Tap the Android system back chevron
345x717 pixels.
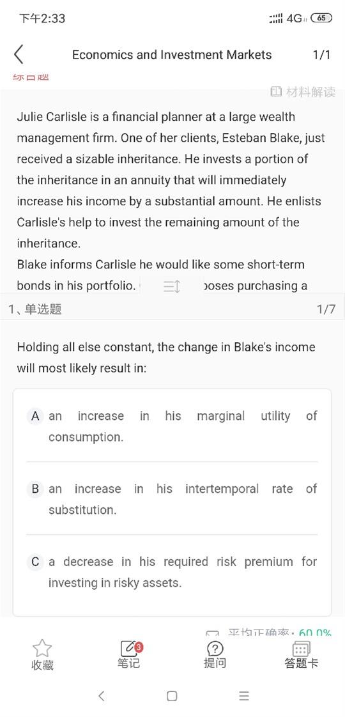click(x=102, y=696)
